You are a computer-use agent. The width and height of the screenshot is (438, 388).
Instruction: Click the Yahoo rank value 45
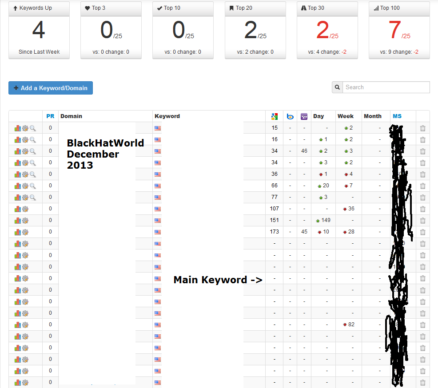304,232
